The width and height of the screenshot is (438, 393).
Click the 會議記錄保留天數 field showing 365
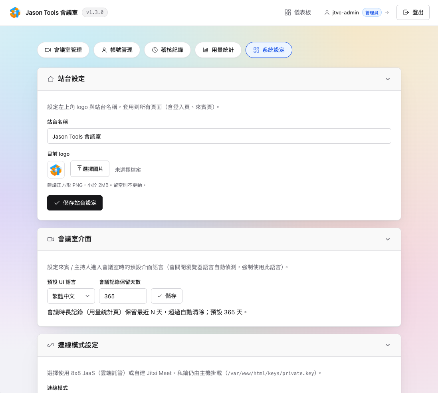123,296
